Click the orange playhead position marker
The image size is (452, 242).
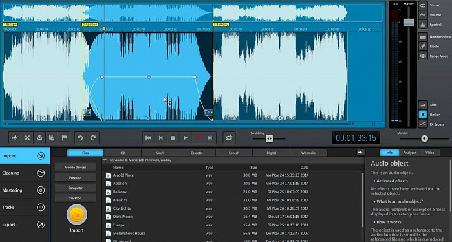[x=104, y=29]
